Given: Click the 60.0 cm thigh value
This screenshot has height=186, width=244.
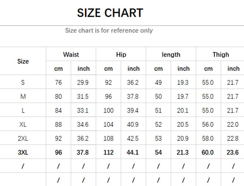Looking at the screenshot, I should [x=208, y=152].
